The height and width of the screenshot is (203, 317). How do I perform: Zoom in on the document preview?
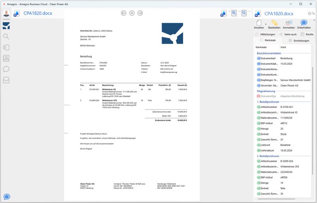[234, 13]
